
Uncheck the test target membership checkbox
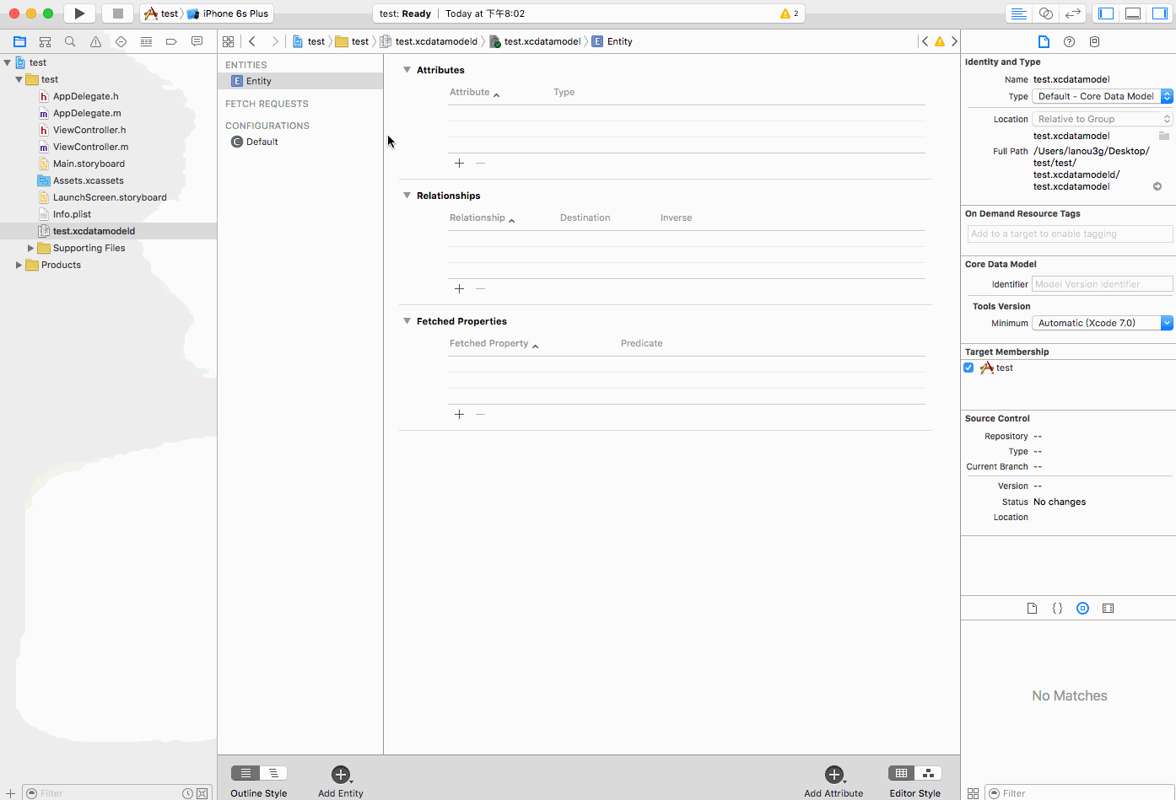click(968, 368)
